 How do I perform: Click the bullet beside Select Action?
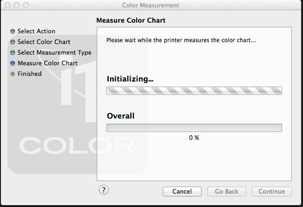coord(13,31)
